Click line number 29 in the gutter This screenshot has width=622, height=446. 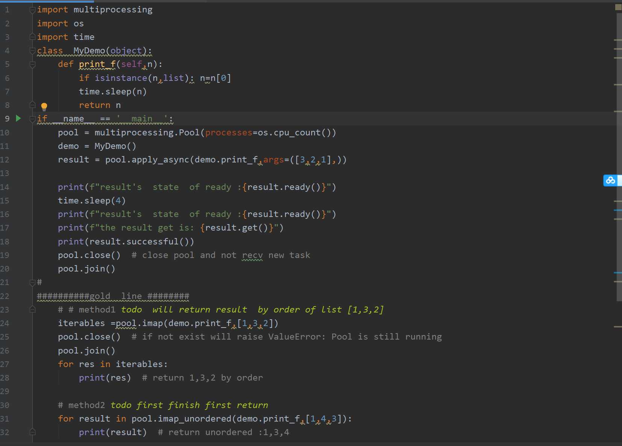pyautogui.click(x=5, y=391)
